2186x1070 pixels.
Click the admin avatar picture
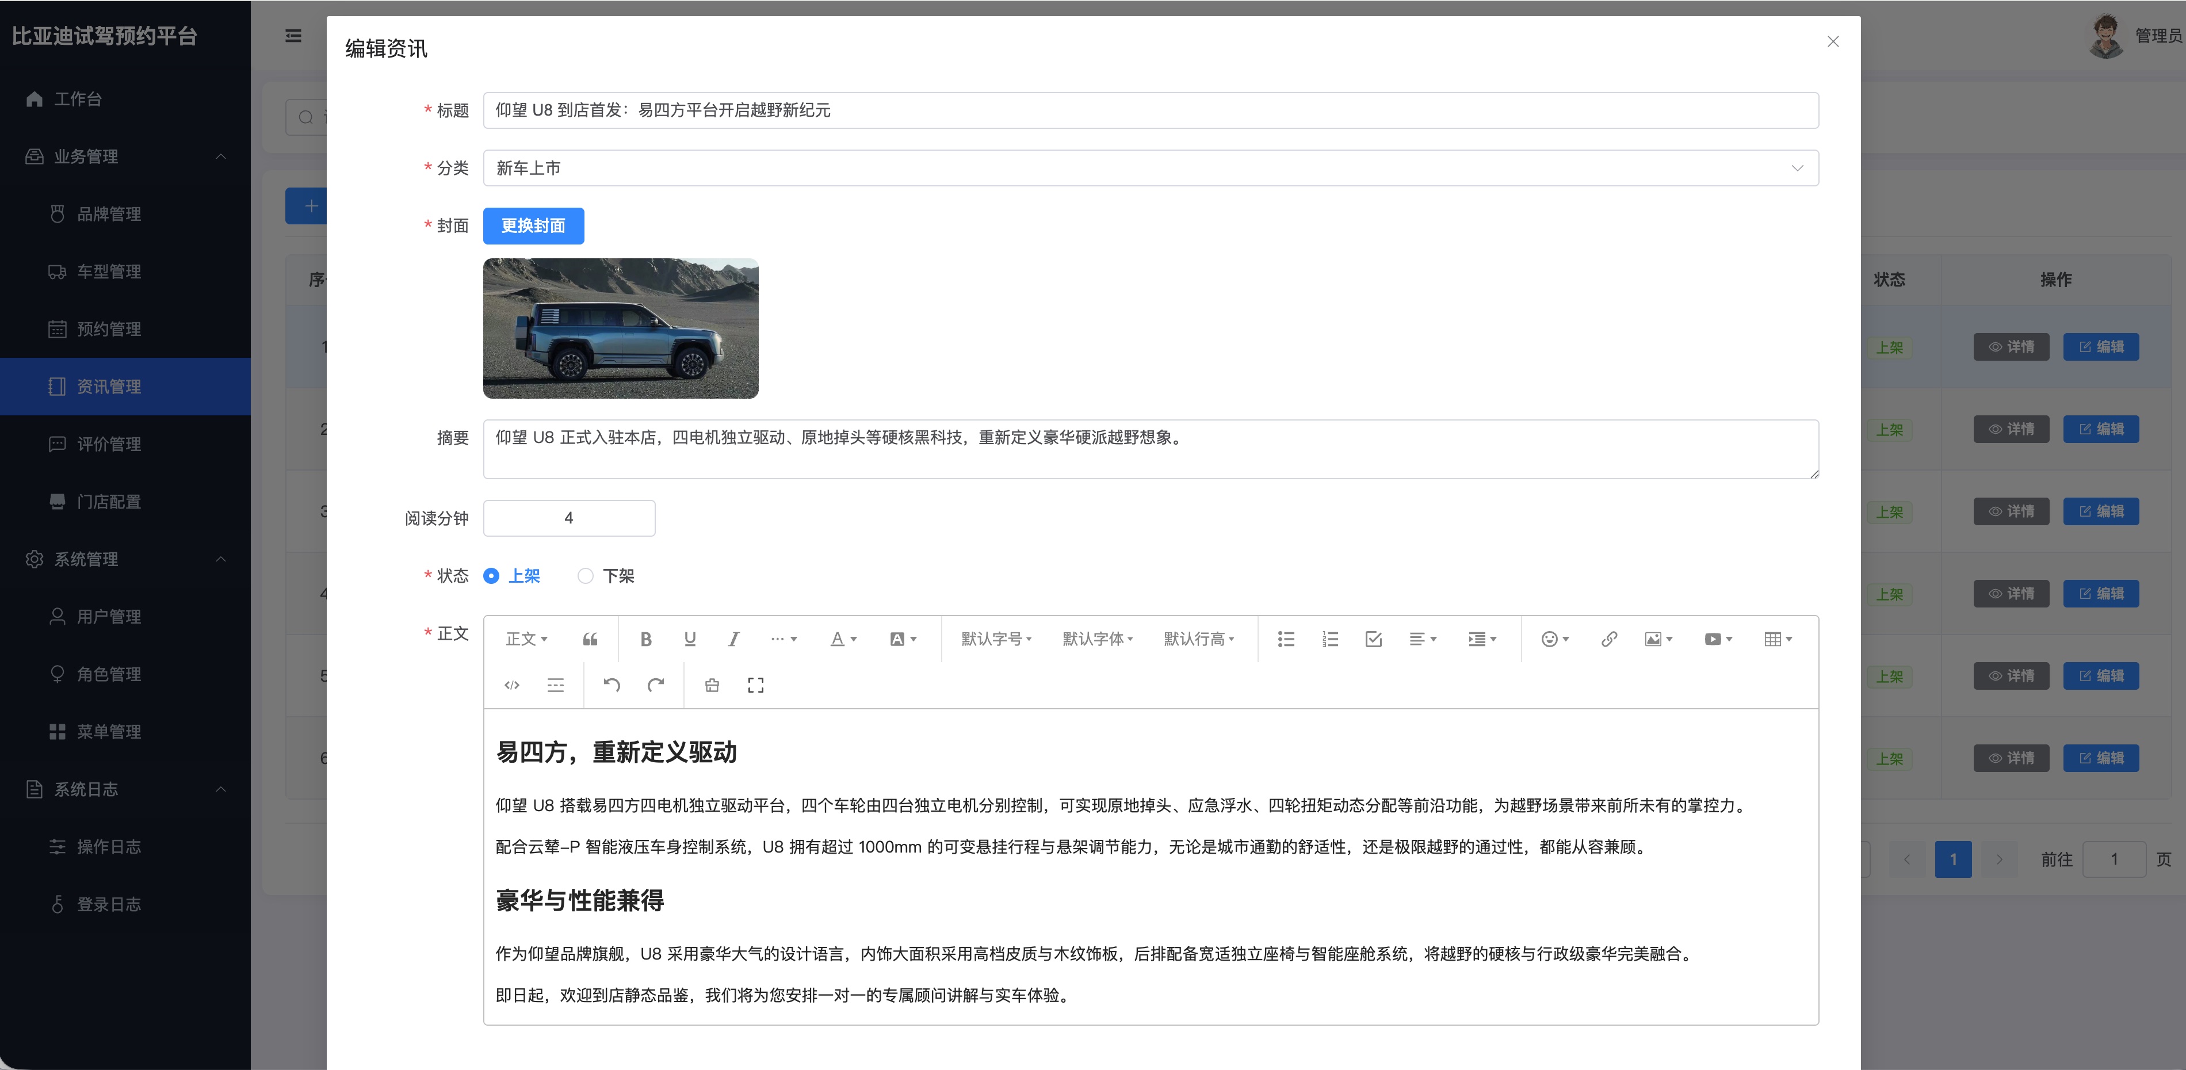[x=2105, y=36]
